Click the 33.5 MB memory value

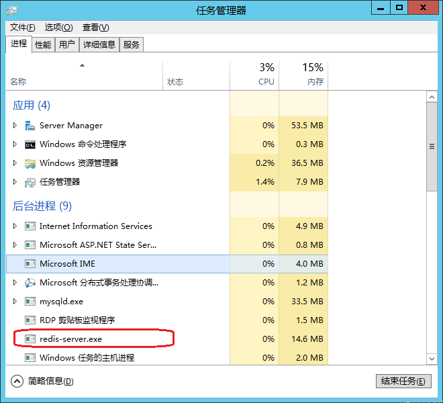[307, 301]
